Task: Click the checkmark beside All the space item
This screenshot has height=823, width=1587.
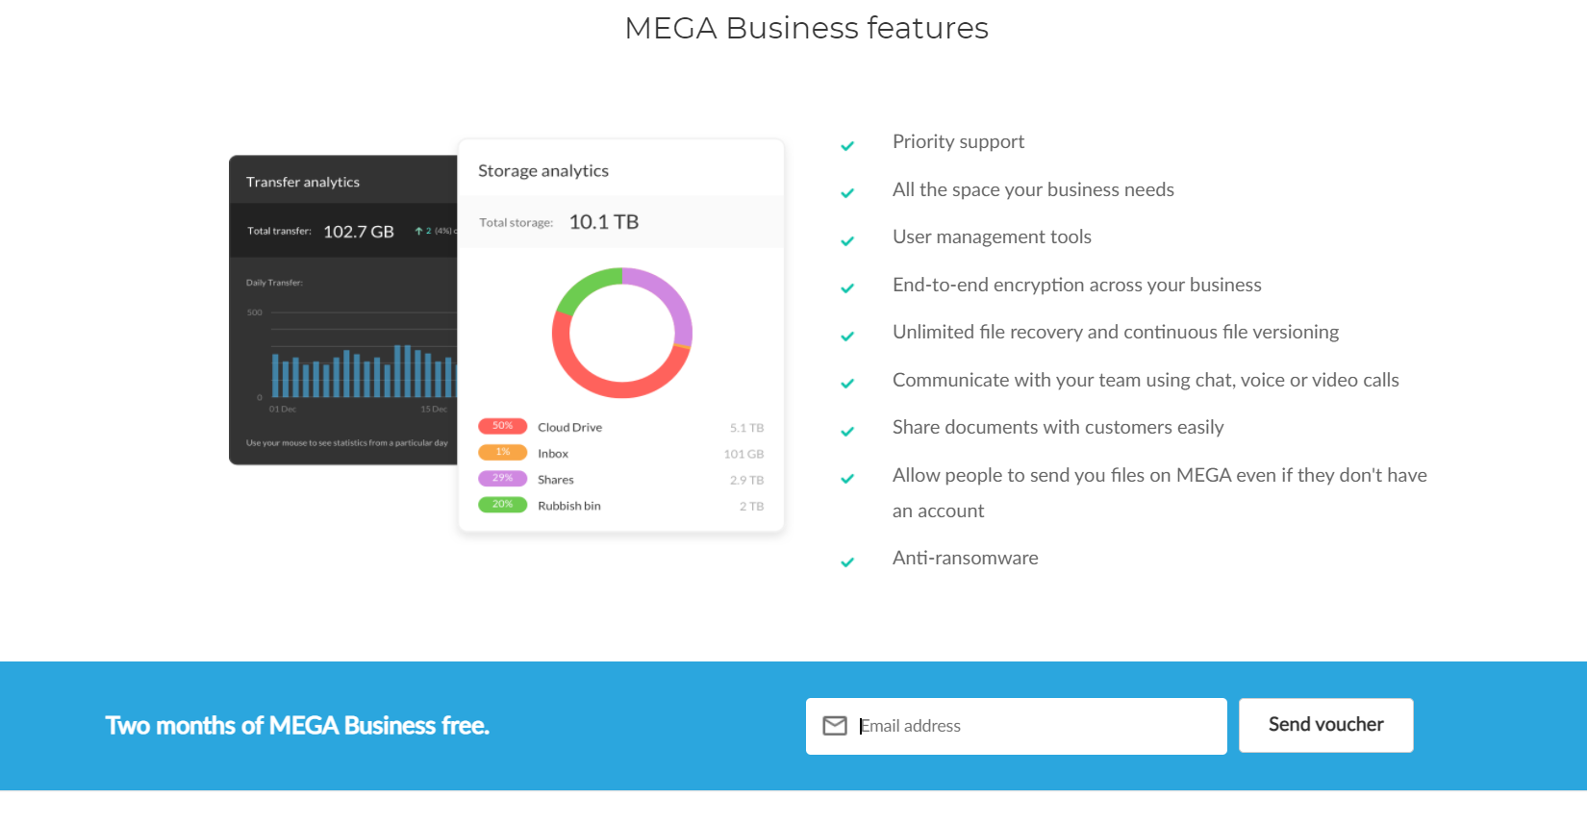Action: coord(847,193)
